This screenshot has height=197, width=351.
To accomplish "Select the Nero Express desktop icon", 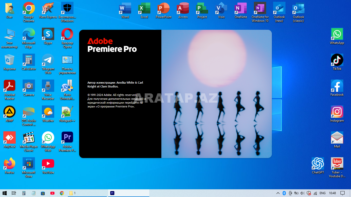I will click(48, 10).
